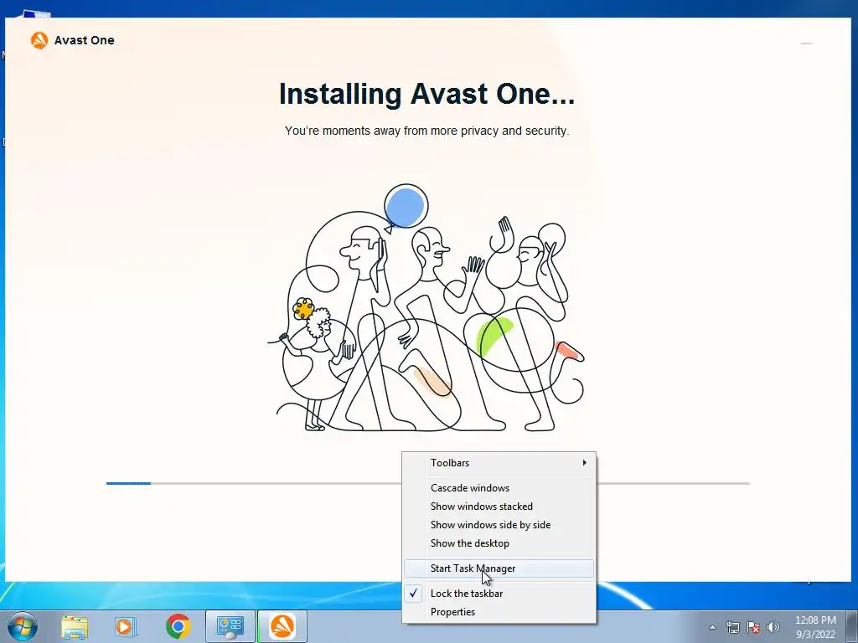
Task: Select Show windows side by side
Action: (499, 525)
